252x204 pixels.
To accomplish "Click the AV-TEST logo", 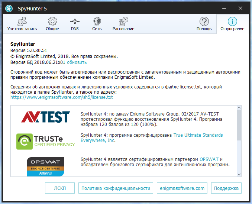I will (45, 117).
